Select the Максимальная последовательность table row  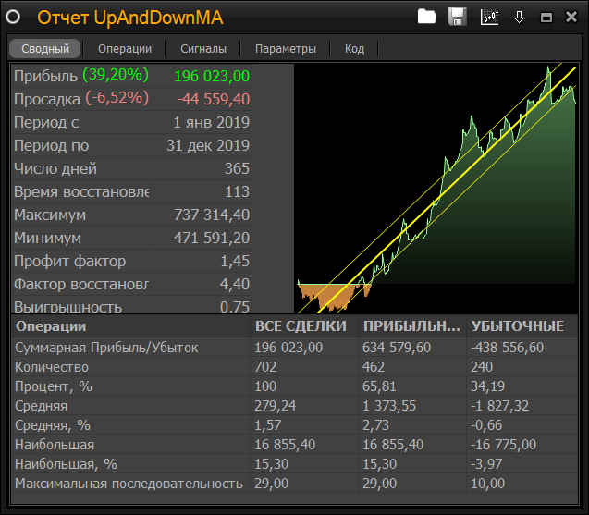[129, 484]
